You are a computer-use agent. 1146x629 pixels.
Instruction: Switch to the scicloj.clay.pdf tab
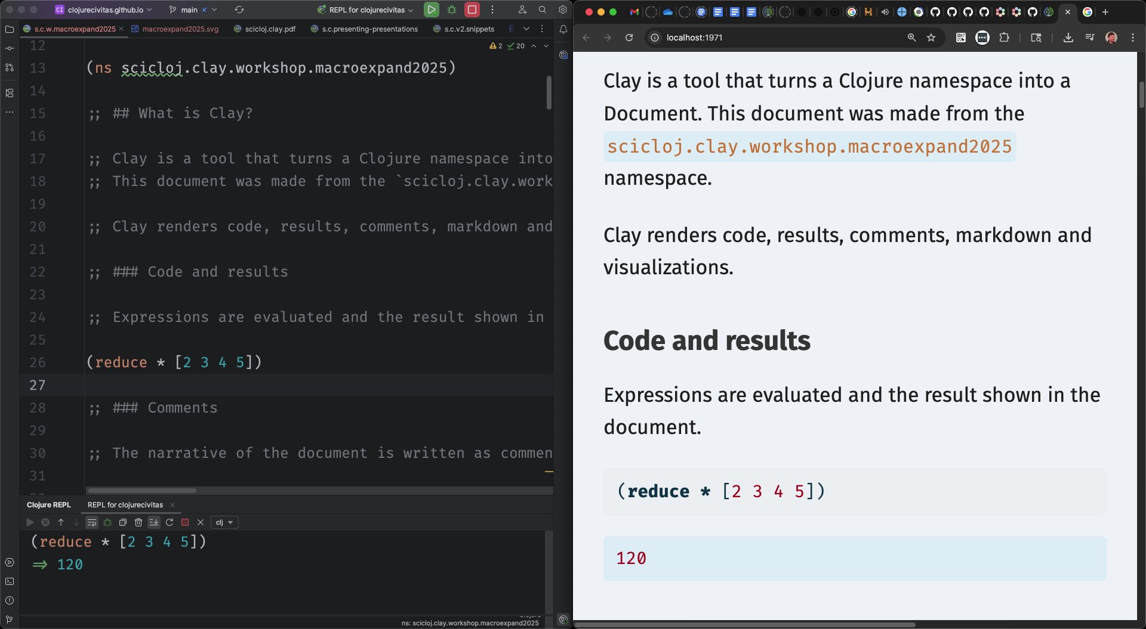(269, 29)
